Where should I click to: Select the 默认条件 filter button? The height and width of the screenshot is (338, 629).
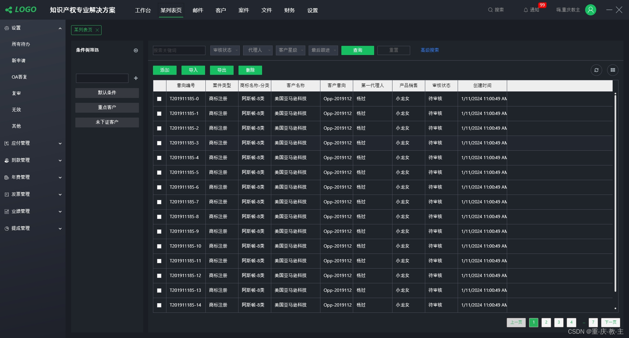pyautogui.click(x=107, y=93)
